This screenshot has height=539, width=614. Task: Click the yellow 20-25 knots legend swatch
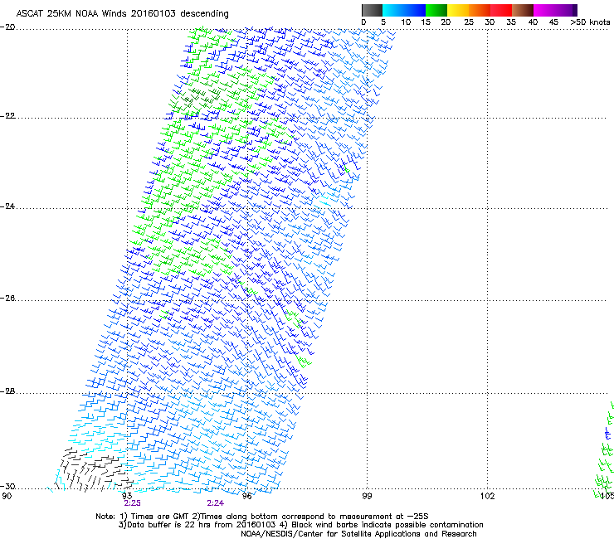pyautogui.click(x=458, y=10)
